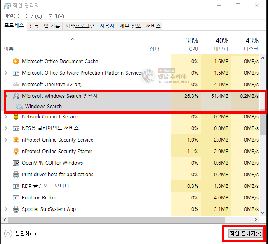Screen dimensions: 268x244
Task: Click the 1.9% CPU value for nProtect Service
Action: point(193,140)
